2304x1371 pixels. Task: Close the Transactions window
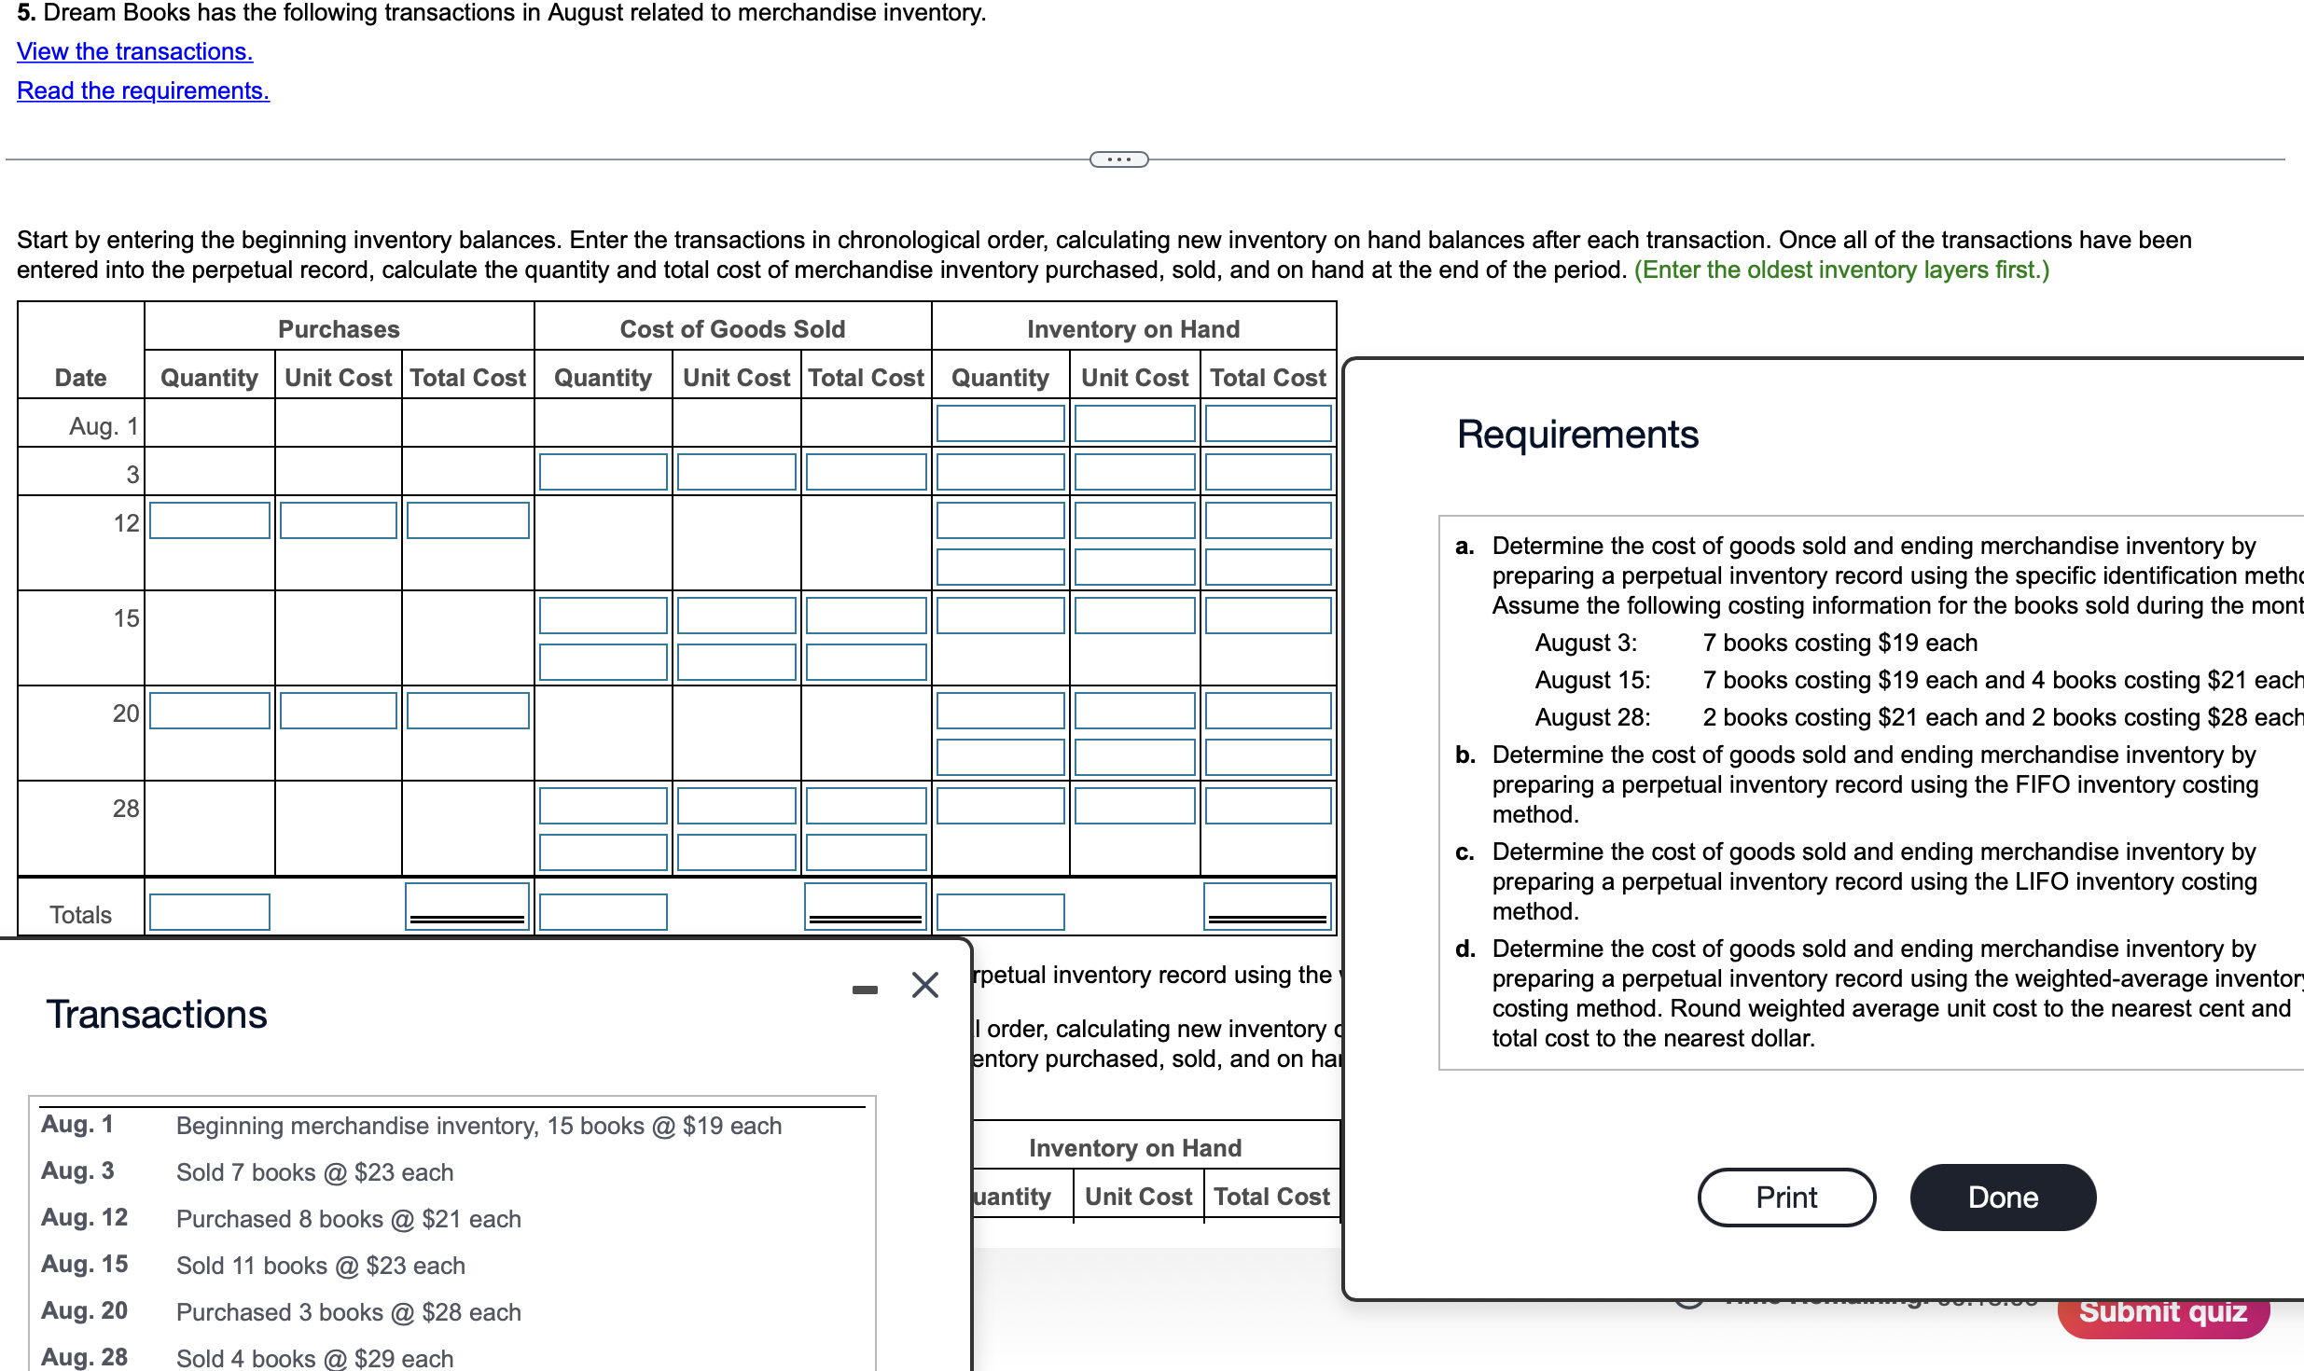[924, 985]
